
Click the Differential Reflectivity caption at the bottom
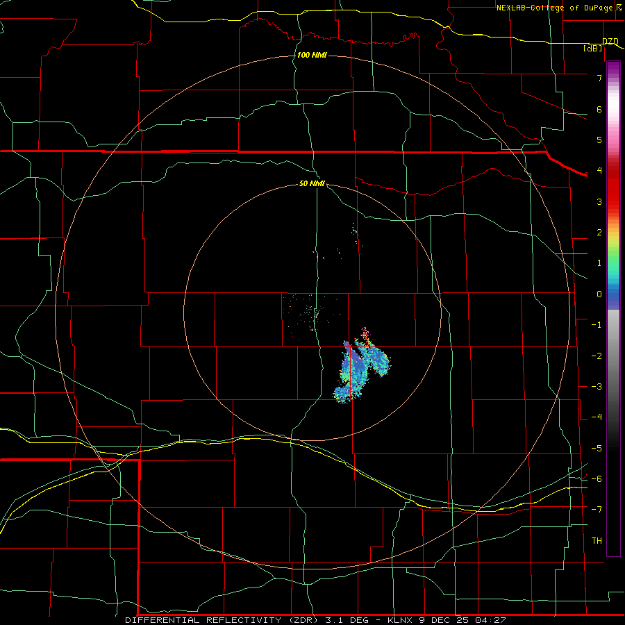pos(315,620)
